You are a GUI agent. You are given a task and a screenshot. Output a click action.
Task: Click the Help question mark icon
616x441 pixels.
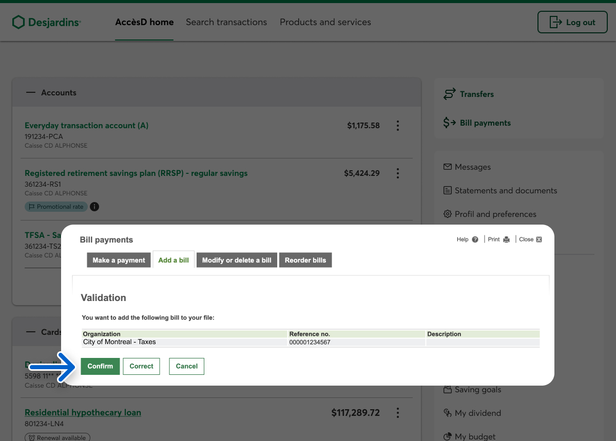pos(475,239)
